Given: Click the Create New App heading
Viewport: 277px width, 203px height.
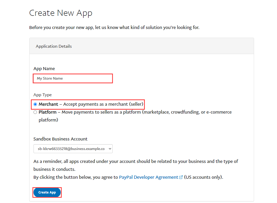Looking at the screenshot, I should tap(61, 13).
